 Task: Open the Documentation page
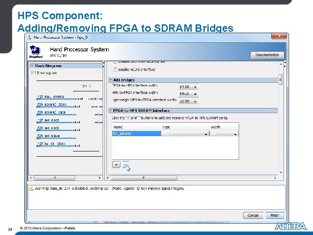click(267, 55)
